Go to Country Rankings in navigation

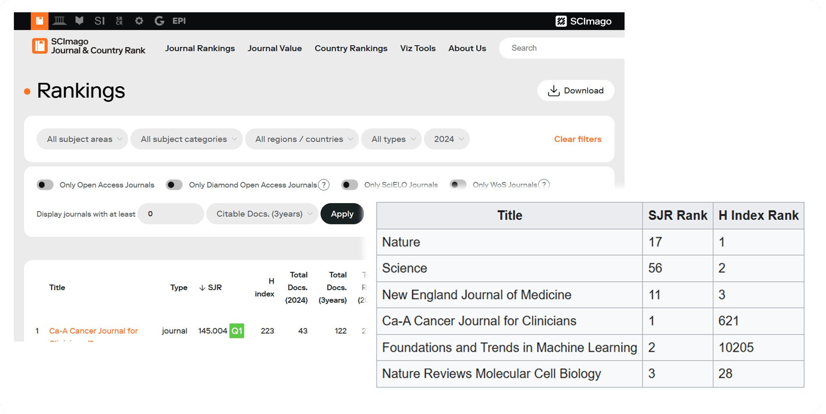click(x=351, y=48)
